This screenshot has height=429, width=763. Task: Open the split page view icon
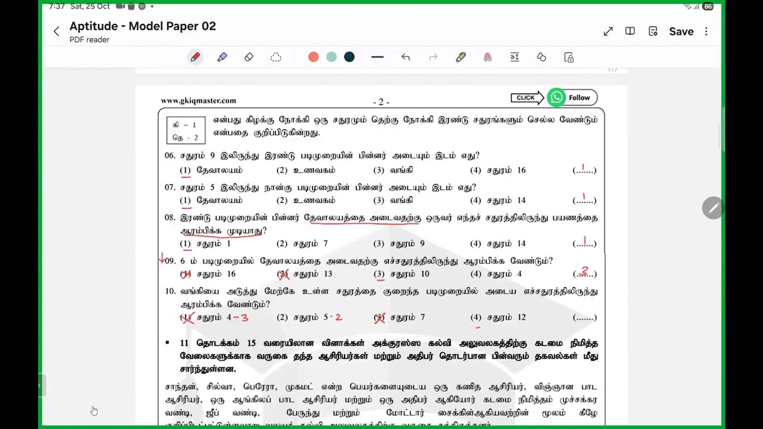630,31
